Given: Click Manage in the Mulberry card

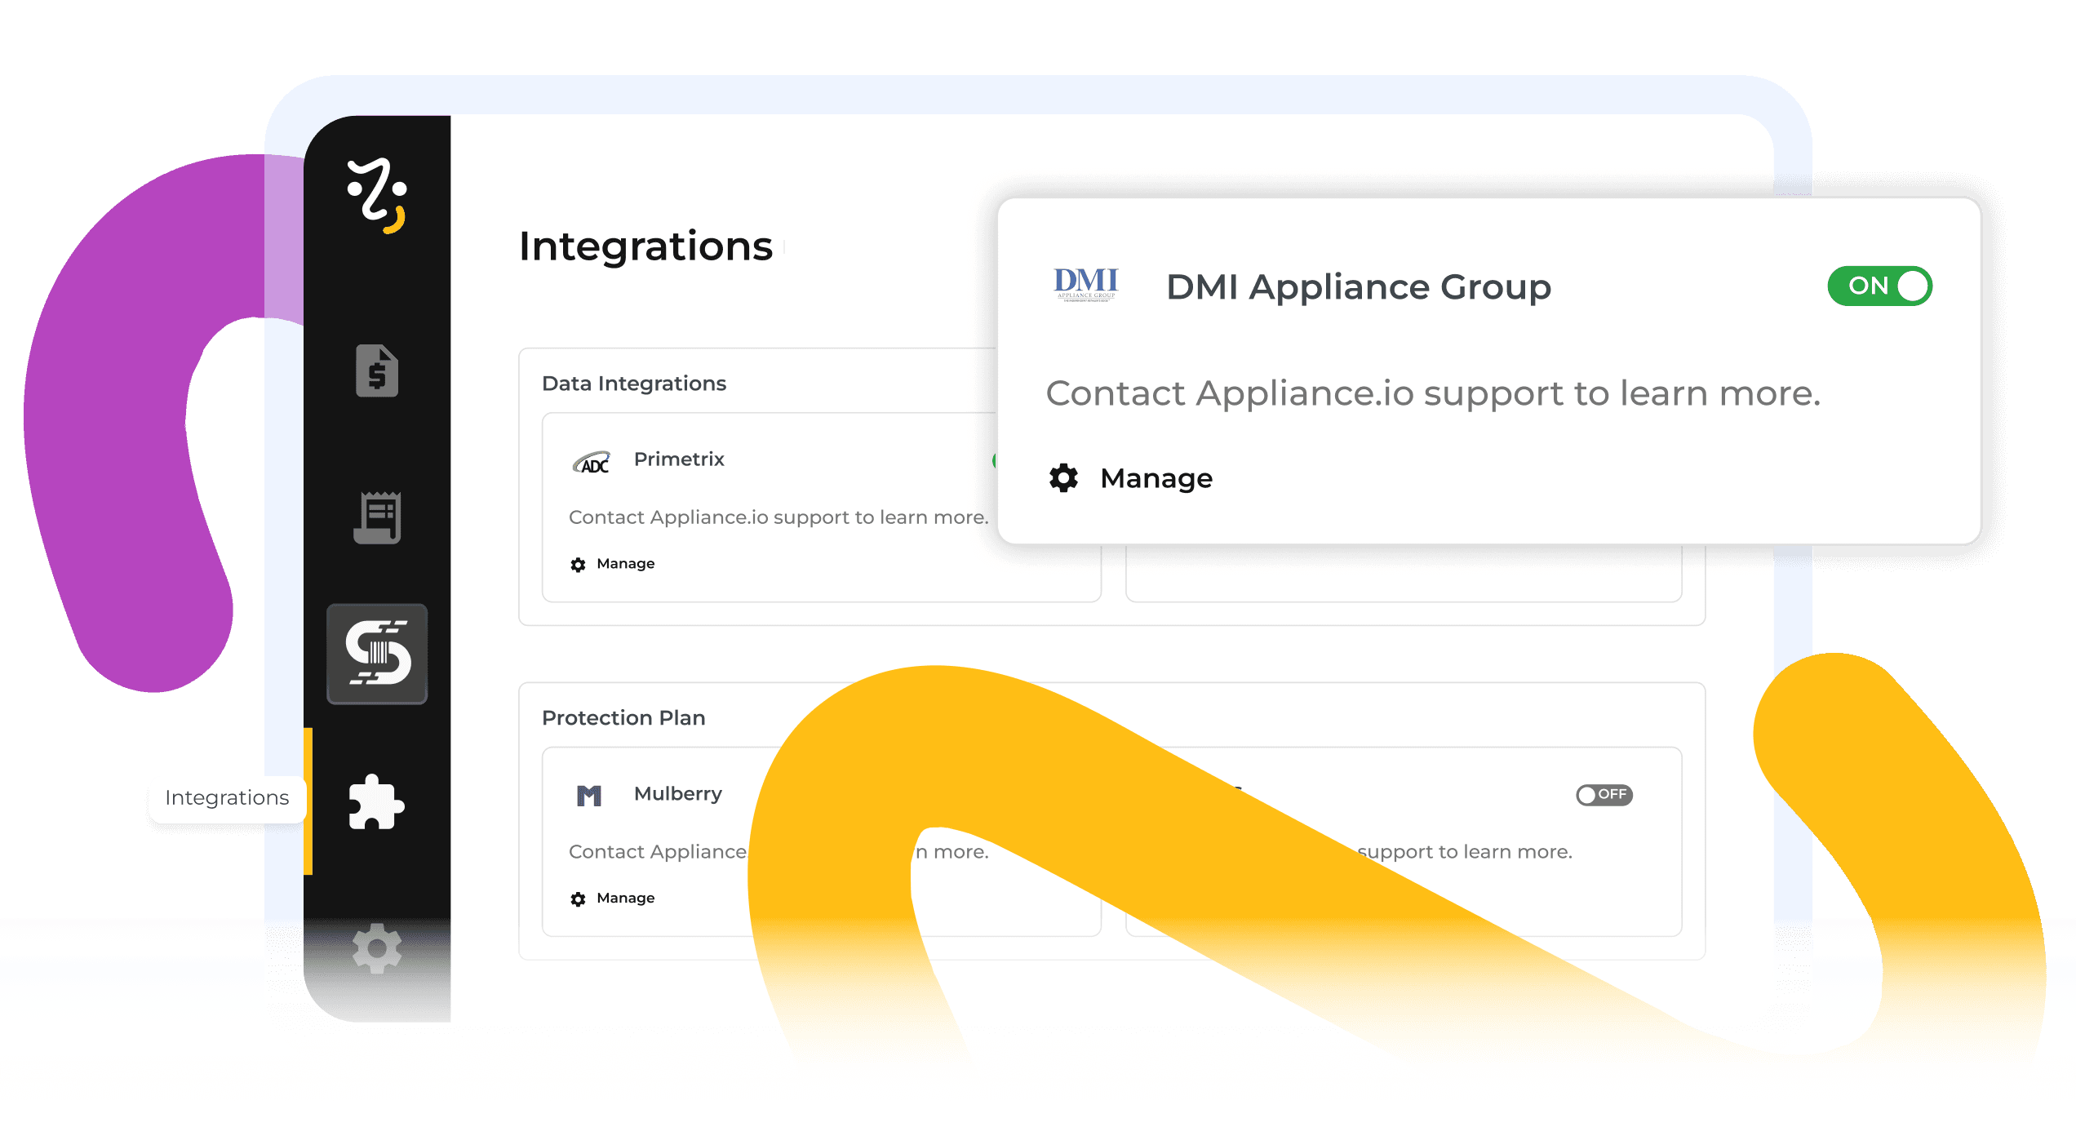Looking at the screenshot, I should (625, 899).
